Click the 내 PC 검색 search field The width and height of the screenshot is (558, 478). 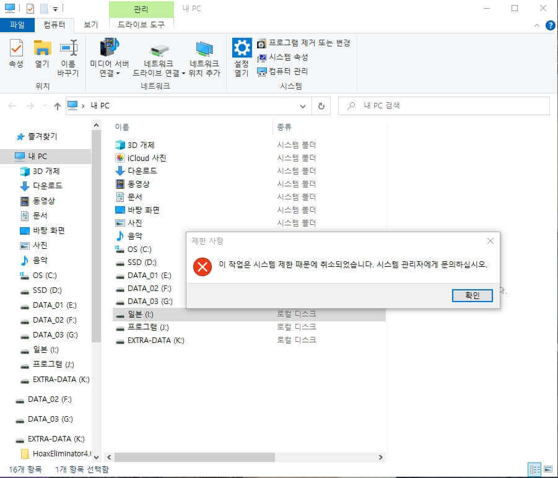coord(444,106)
